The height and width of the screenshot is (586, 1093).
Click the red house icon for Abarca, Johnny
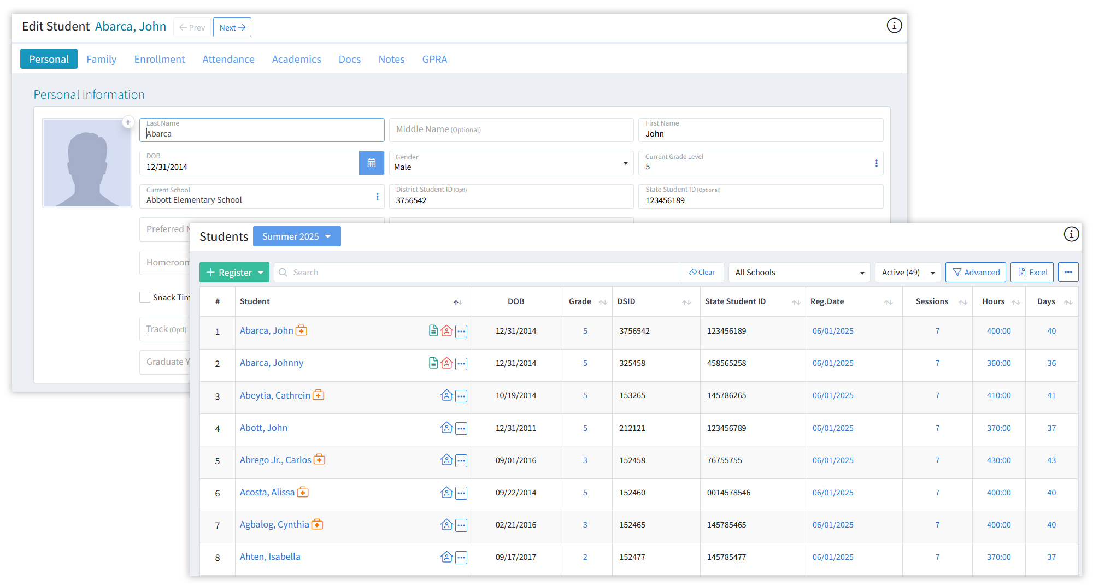(x=446, y=363)
